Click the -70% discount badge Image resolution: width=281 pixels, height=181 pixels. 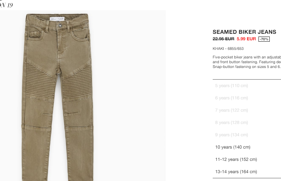[x=264, y=39]
